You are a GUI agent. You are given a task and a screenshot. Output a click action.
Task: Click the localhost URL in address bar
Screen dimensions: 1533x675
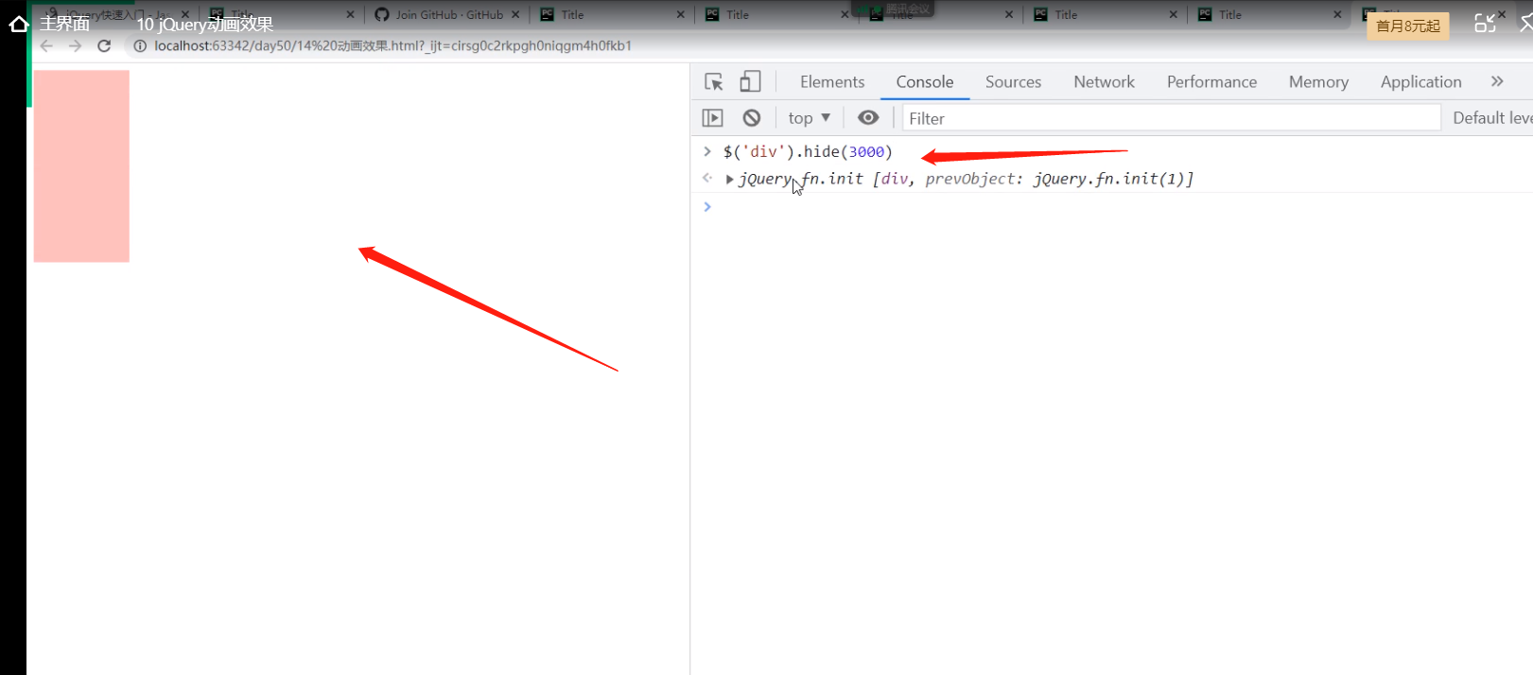pyautogui.click(x=392, y=45)
